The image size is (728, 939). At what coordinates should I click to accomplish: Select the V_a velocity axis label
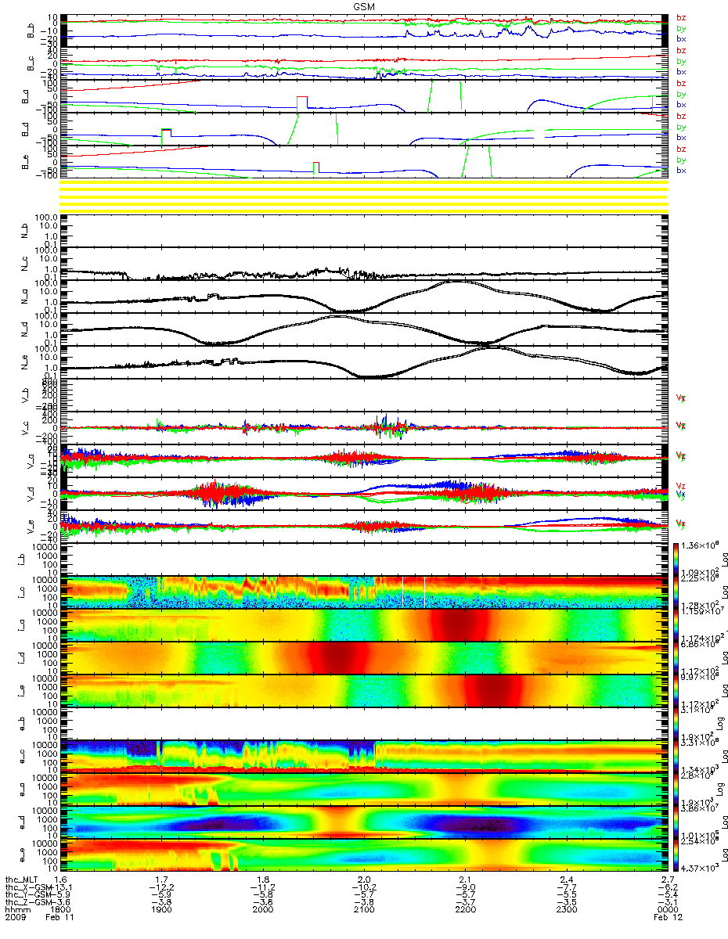point(32,462)
